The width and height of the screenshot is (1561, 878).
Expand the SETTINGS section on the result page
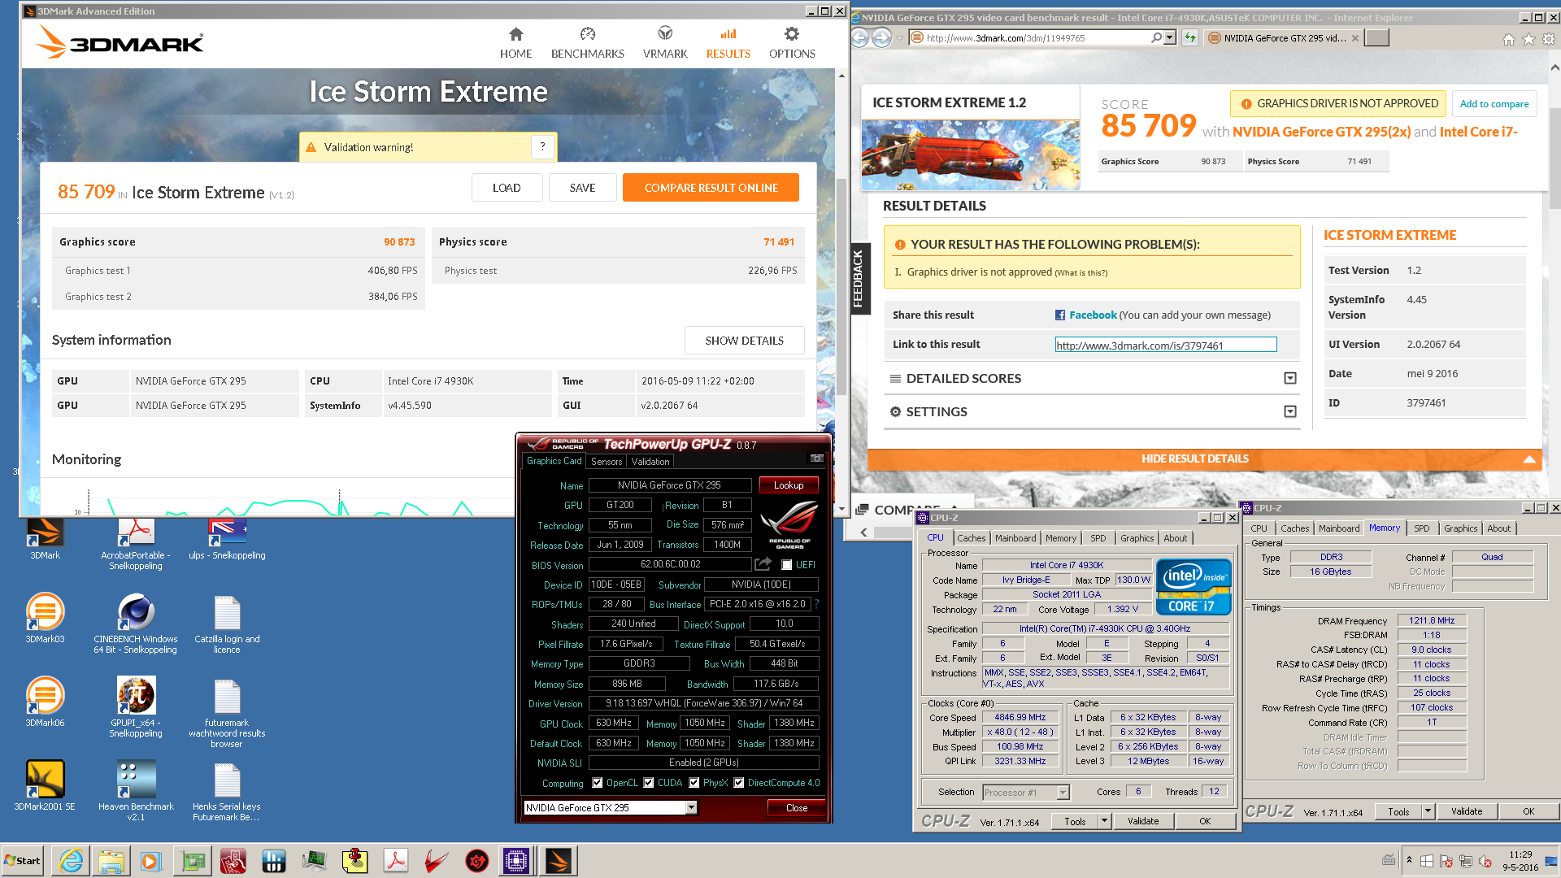[1289, 411]
